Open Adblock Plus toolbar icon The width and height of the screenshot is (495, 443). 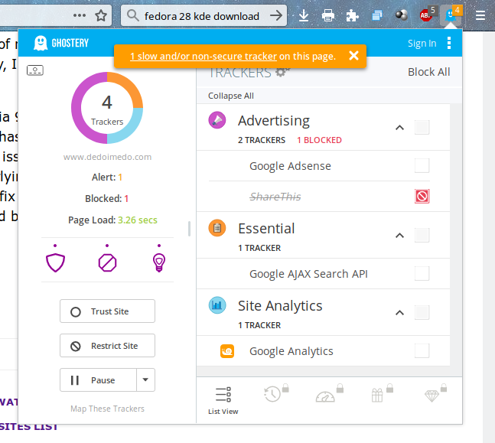(x=426, y=15)
